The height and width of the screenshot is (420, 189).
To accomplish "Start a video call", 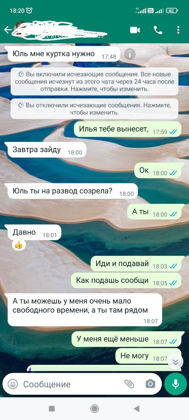I will pyautogui.click(x=135, y=30).
